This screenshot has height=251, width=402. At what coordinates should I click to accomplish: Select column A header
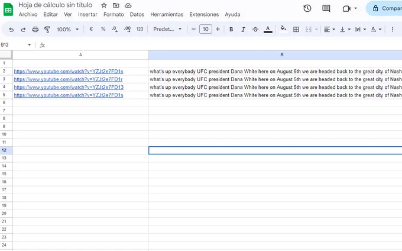pos(80,54)
